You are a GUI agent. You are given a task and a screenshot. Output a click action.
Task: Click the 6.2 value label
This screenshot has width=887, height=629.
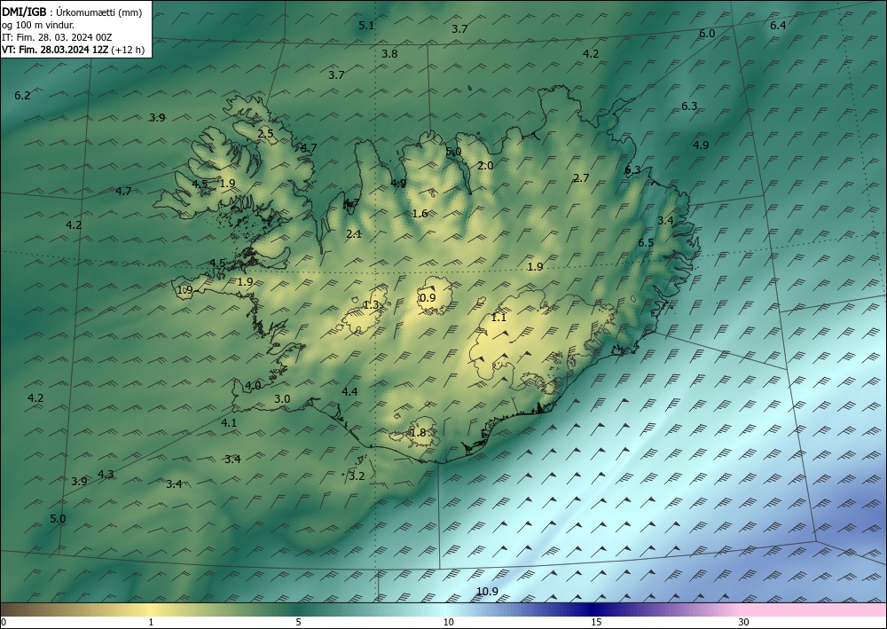point(22,96)
